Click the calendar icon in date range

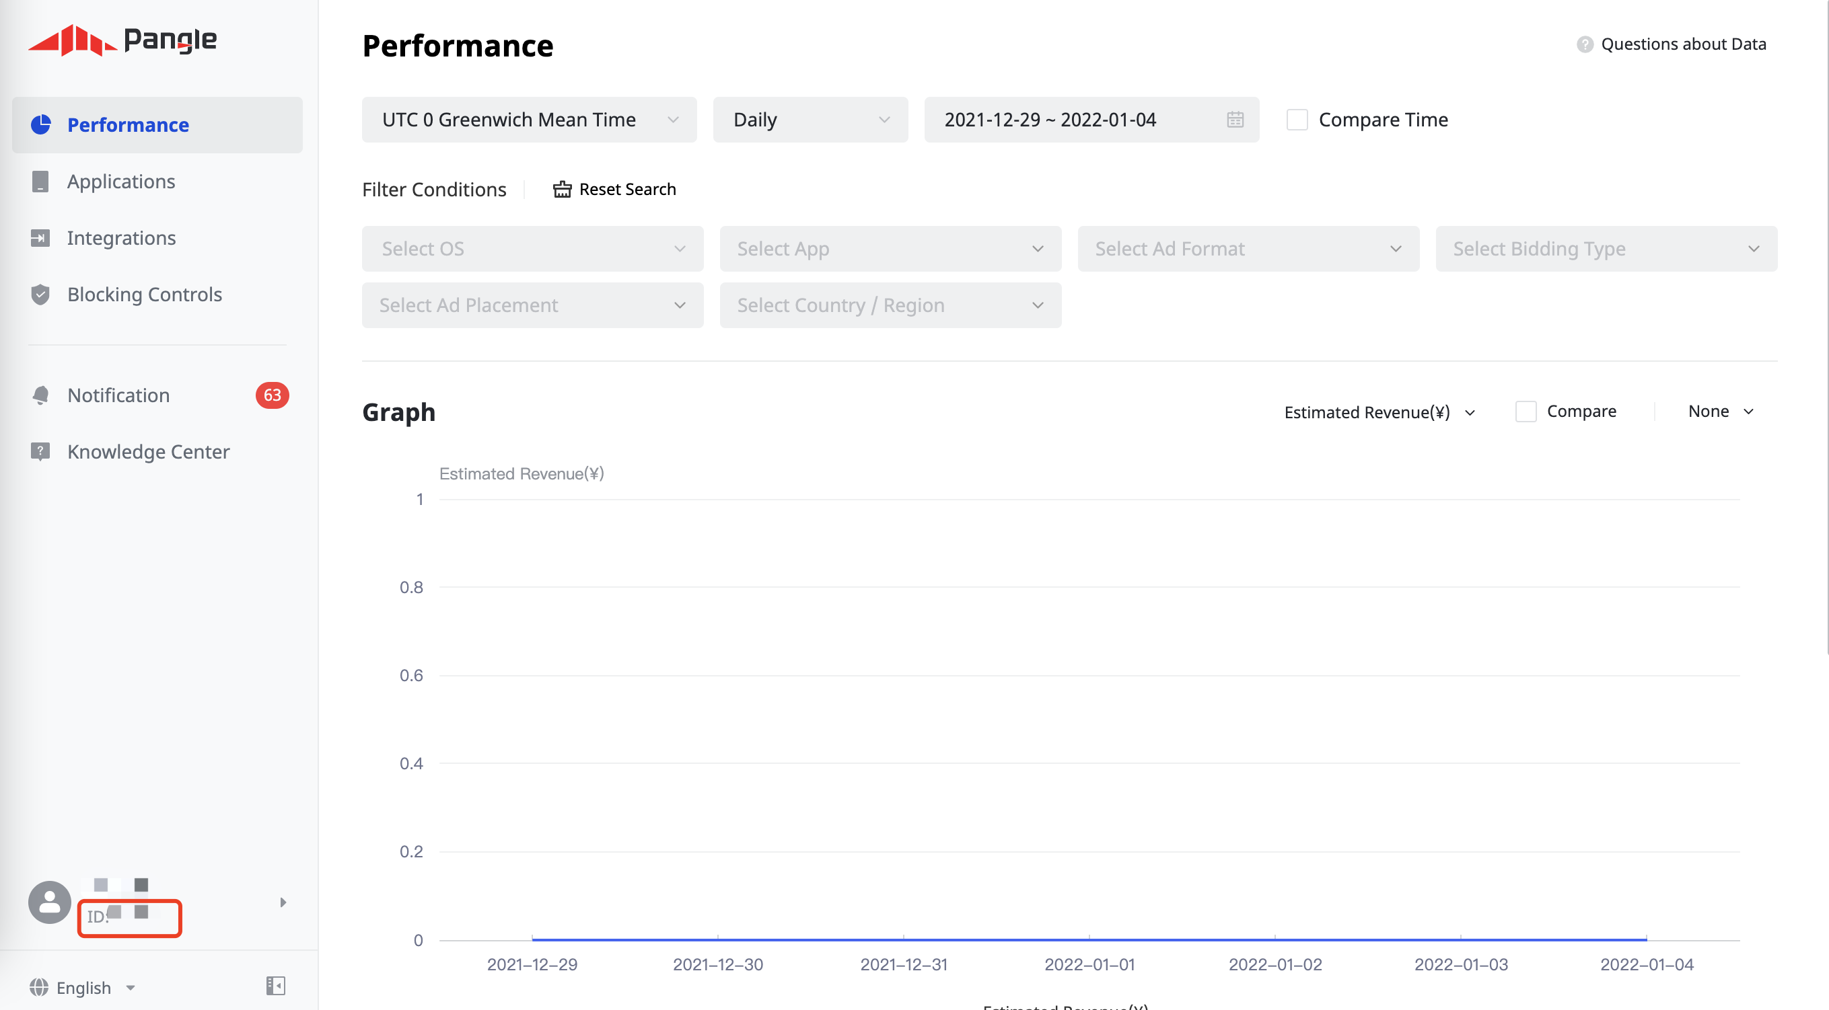(1235, 120)
